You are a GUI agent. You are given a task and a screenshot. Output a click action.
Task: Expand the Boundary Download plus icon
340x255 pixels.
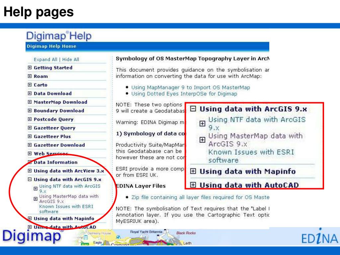pos(30,111)
